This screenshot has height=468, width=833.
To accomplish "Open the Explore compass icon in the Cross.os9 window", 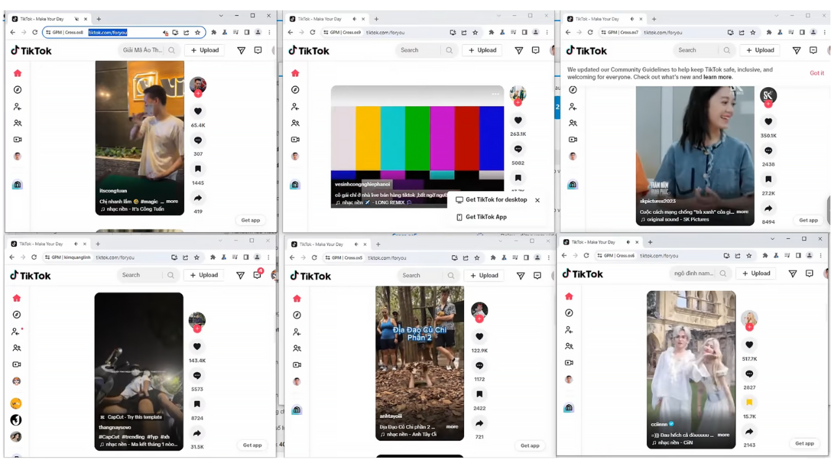I will [295, 90].
